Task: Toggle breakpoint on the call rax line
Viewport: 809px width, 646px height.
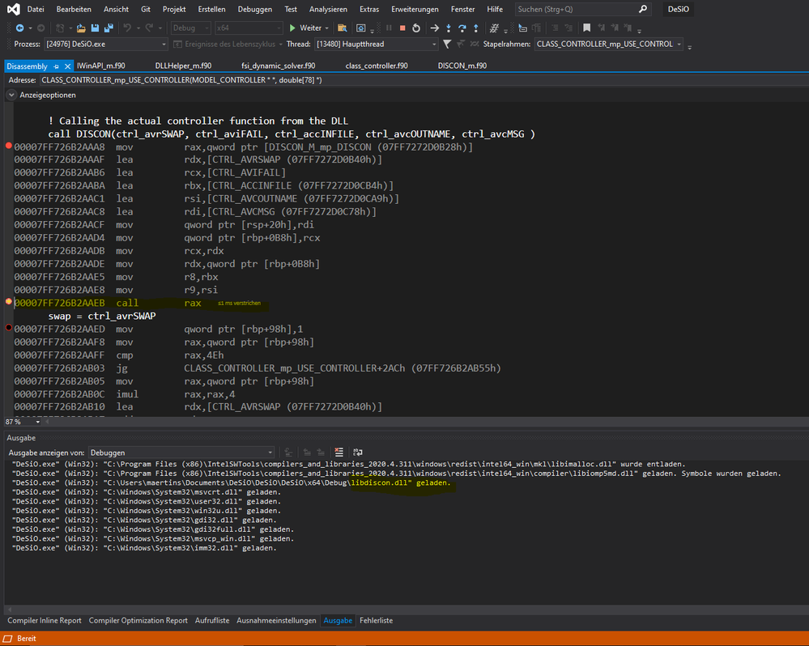Action: click(x=8, y=302)
